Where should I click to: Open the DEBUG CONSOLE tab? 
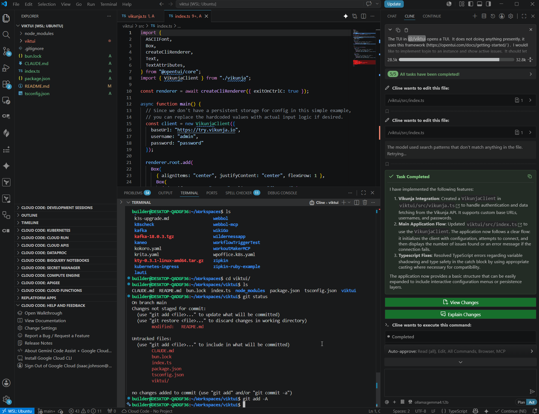click(282, 193)
